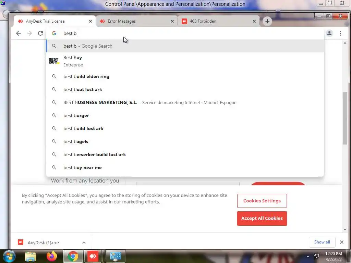The height and width of the screenshot is (263, 351).
Task: Choose the 'best burger' suggestion
Action: click(185, 115)
